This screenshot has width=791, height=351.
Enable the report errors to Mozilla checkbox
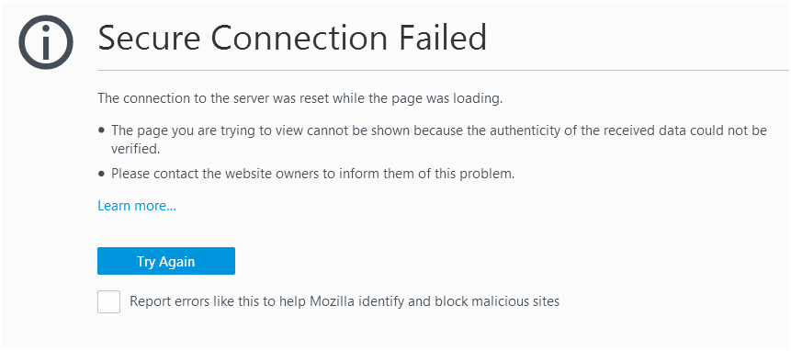[x=109, y=301]
